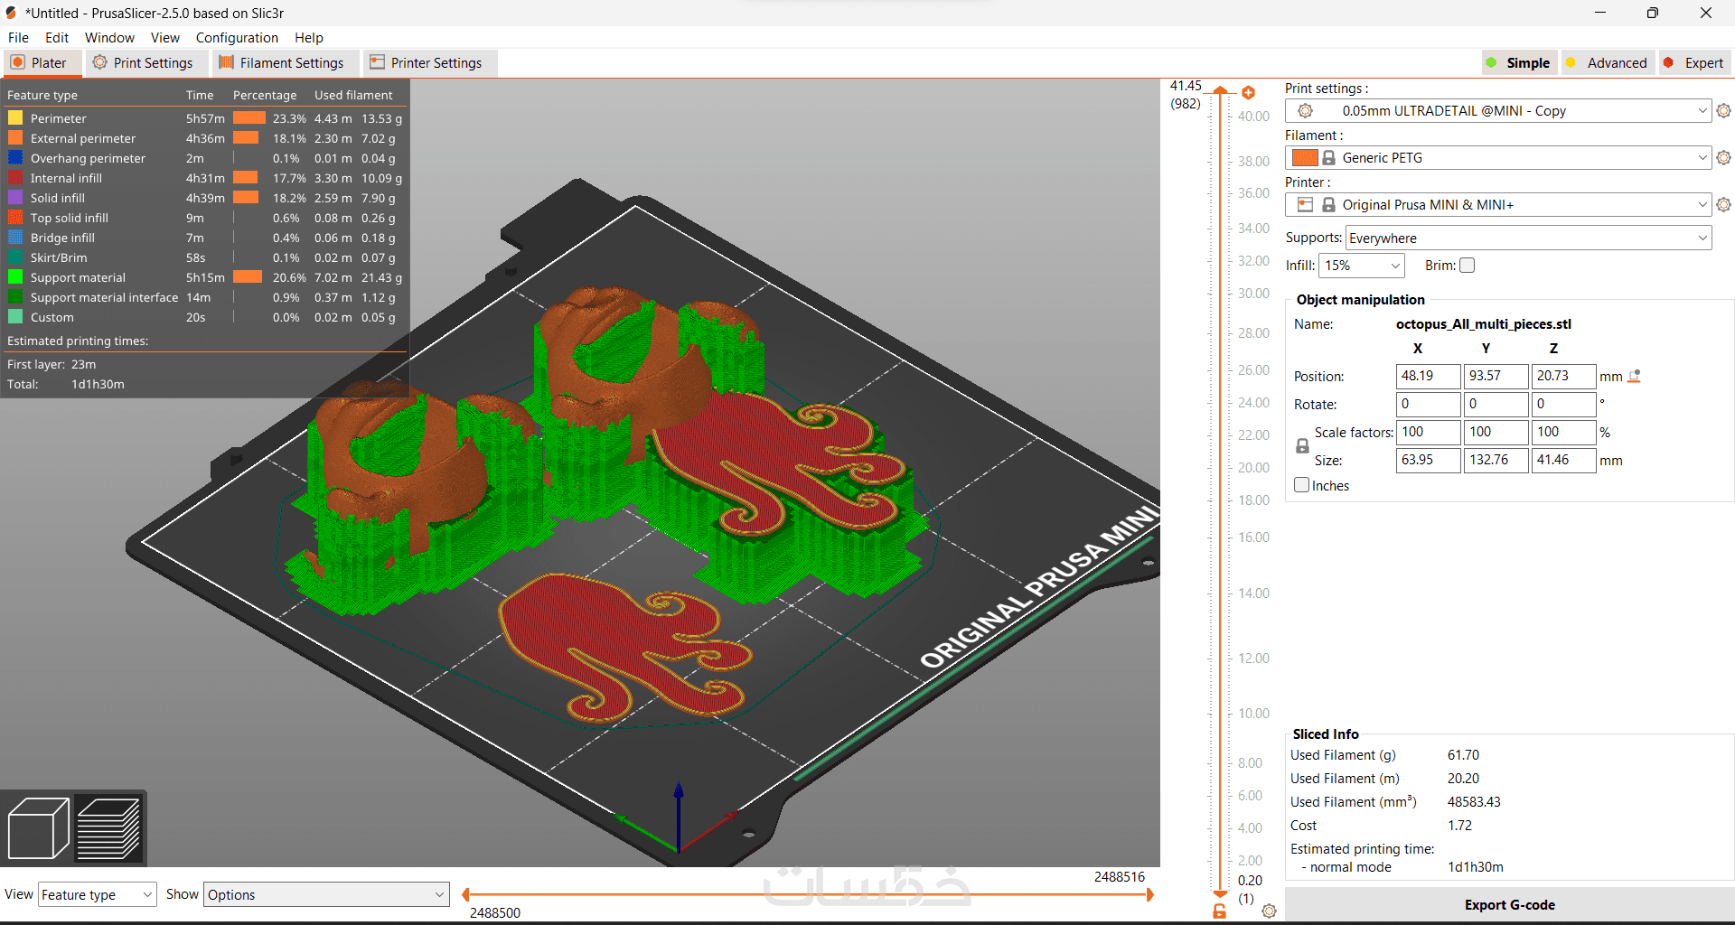Open the Print settings profile dropdown
This screenshot has width=1735, height=925.
coord(1498,111)
